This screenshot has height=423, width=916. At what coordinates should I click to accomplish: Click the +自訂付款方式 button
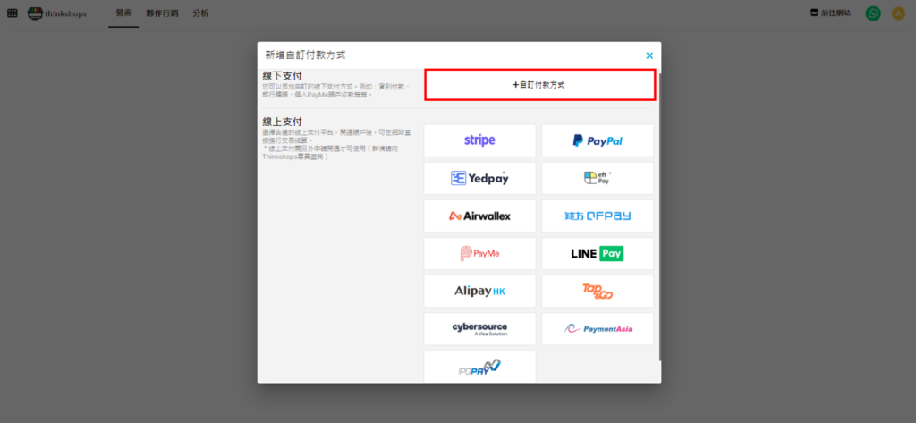(539, 85)
